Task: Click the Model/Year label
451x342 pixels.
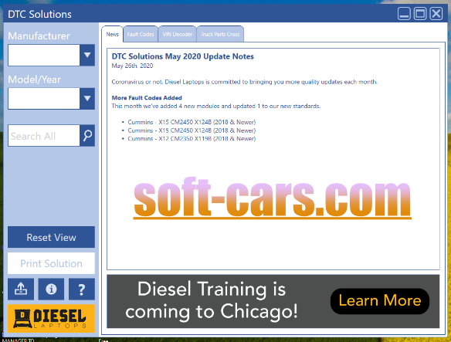Action: click(x=35, y=80)
